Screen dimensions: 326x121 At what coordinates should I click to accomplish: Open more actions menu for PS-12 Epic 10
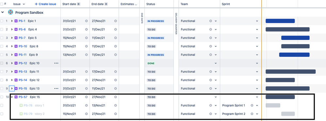click(x=56, y=63)
